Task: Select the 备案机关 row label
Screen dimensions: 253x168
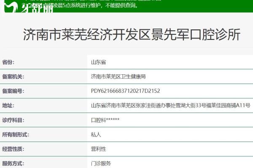Action: coord(13,76)
